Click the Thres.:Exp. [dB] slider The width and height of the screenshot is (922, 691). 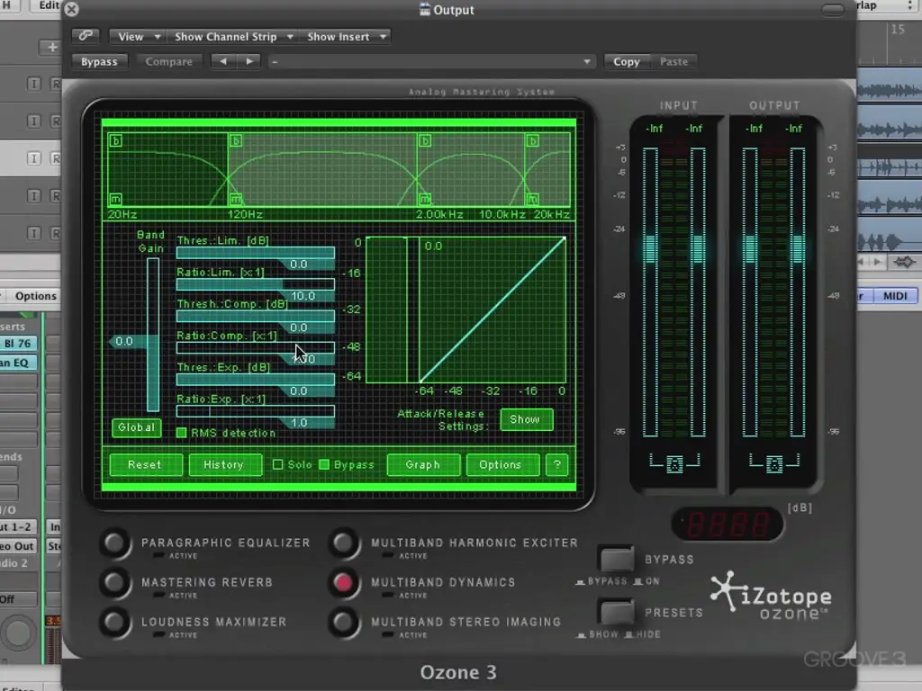[255, 380]
